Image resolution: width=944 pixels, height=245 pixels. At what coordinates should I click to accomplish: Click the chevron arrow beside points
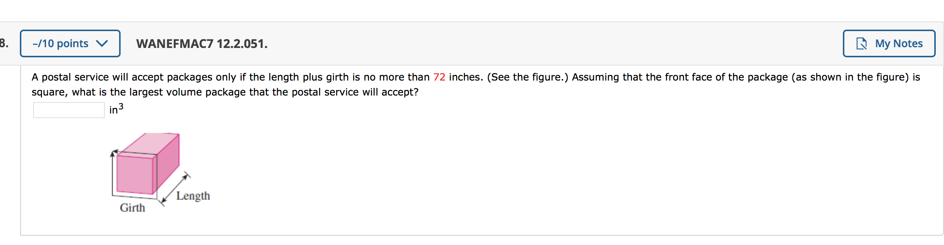pos(102,43)
